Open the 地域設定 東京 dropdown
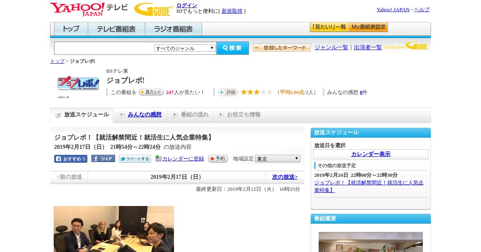Image resolution: width=481 pixels, height=252 pixels. (277, 159)
